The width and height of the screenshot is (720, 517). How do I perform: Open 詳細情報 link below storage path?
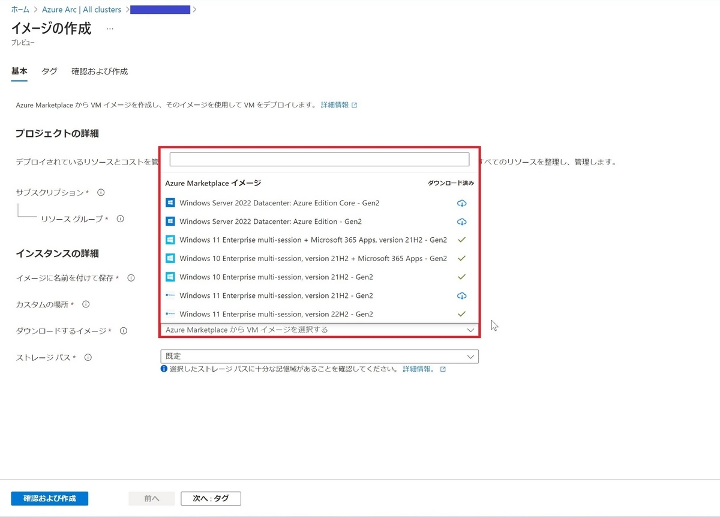point(419,369)
